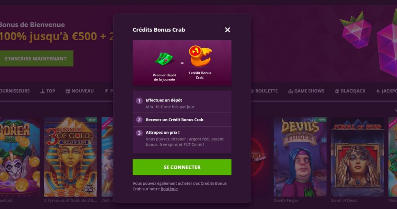Click S'INSCRIRE MAINTENANT button

(36, 58)
